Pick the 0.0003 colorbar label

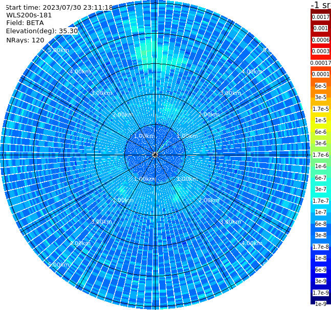tap(321, 51)
